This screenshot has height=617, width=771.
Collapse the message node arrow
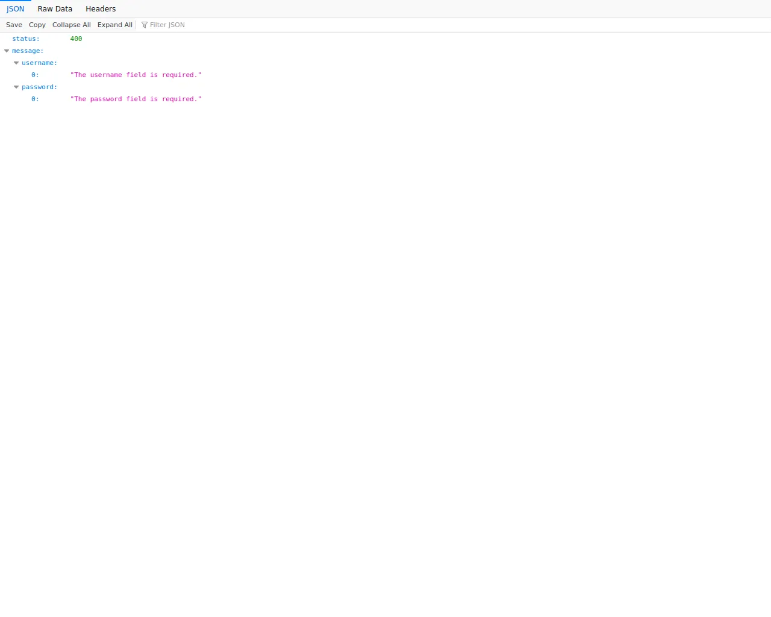7,51
